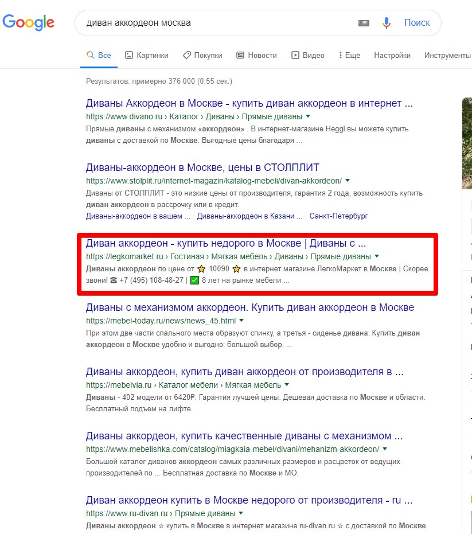This screenshot has width=472, height=534.
Task: Expand dropdown arrow next to mebelvia.ru URL
Action: [287, 384]
